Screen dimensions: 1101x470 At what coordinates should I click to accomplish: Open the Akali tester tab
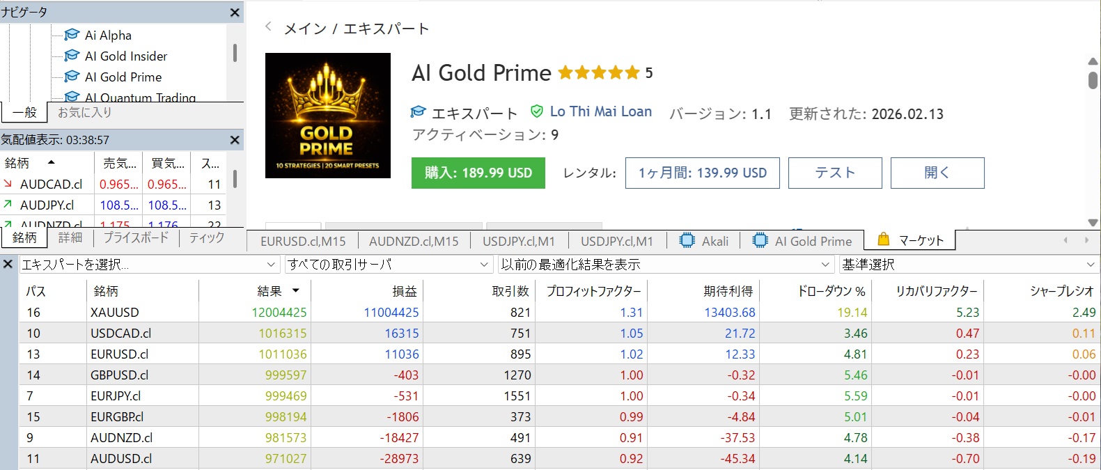tap(704, 241)
